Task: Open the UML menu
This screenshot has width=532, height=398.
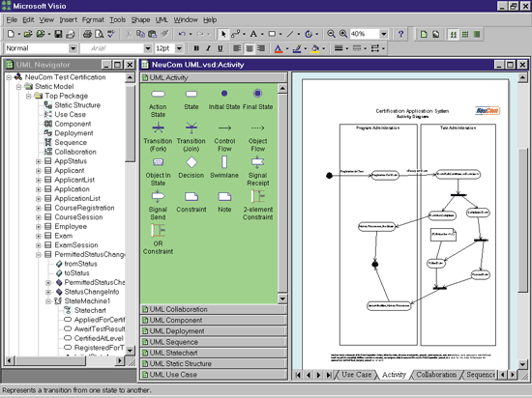Action: pyautogui.click(x=162, y=20)
